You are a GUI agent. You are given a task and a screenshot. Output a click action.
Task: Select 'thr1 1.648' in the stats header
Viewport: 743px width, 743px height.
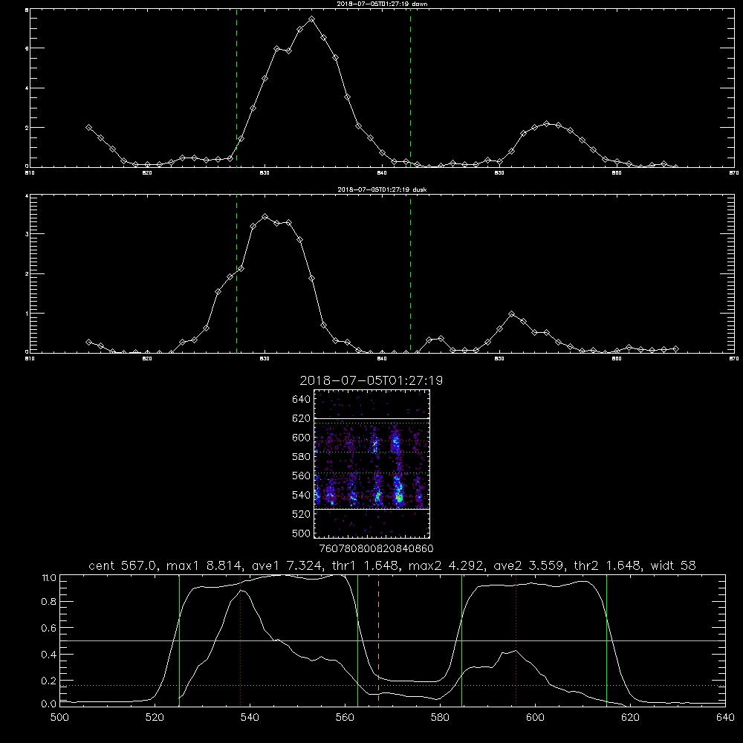[x=366, y=565]
